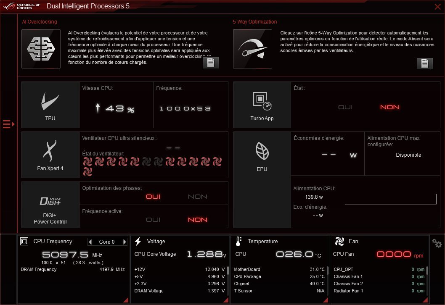Open the 5-Way Optimization description document icon
The height and width of the screenshot is (305, 445).
click(x=424, y=63)
